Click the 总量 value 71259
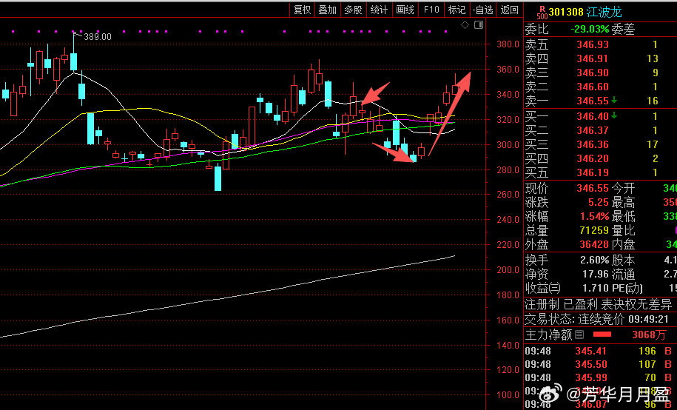 tap(594, 230)
